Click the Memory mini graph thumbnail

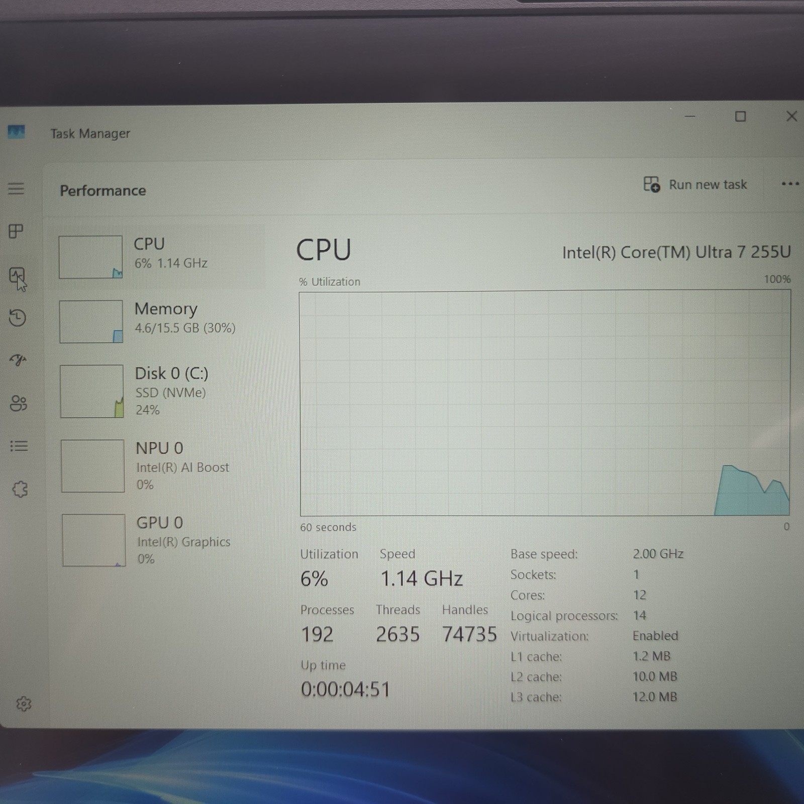pyautogui.click(x=91, y=322)
